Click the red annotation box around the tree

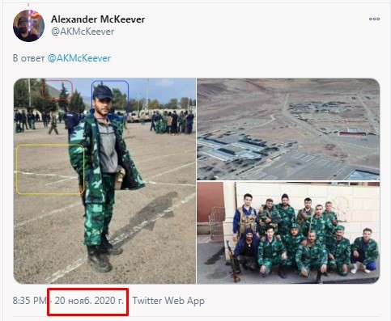pyautogui.click(x=57, y=90)
